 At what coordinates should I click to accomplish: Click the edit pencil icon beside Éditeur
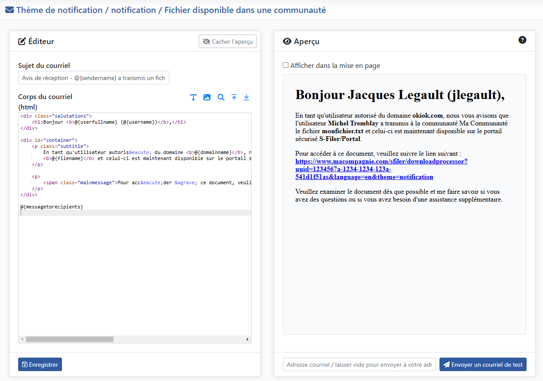(x=22, y=42)
